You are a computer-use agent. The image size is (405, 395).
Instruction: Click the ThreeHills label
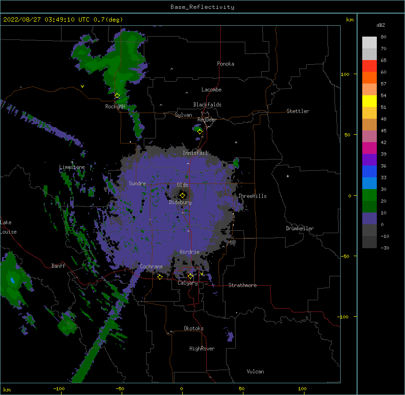pyautogui.click(x=252, y=196)
